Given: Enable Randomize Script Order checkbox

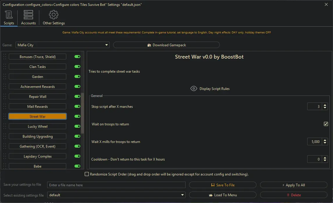Looking at the screenshot, I should coord(87,174).
